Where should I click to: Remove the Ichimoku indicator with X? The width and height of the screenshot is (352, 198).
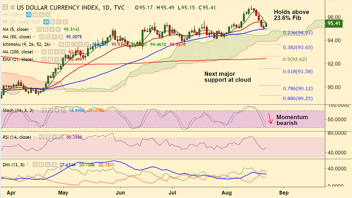point(87,44)
